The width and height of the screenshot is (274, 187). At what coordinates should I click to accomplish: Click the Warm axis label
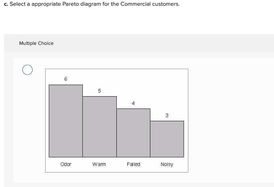[x=99, y=164]
